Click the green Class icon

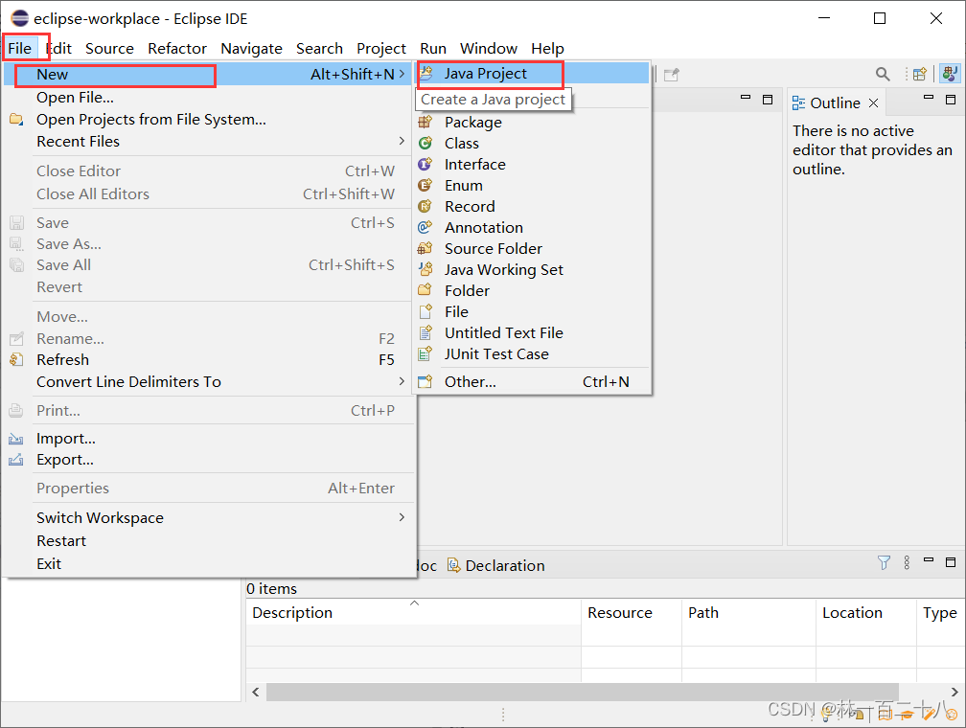(x=425, y=143)
